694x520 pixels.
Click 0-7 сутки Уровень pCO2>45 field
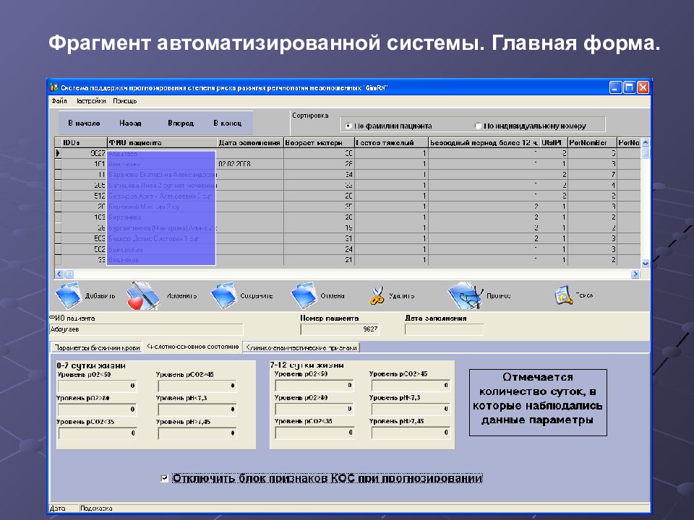(197, 386)
